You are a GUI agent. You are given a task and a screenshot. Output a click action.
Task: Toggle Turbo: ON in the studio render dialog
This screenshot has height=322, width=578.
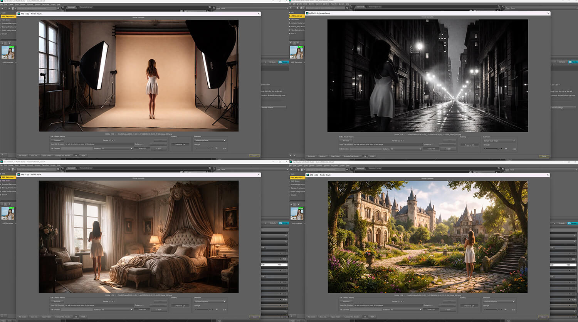[x=142, y=148]
